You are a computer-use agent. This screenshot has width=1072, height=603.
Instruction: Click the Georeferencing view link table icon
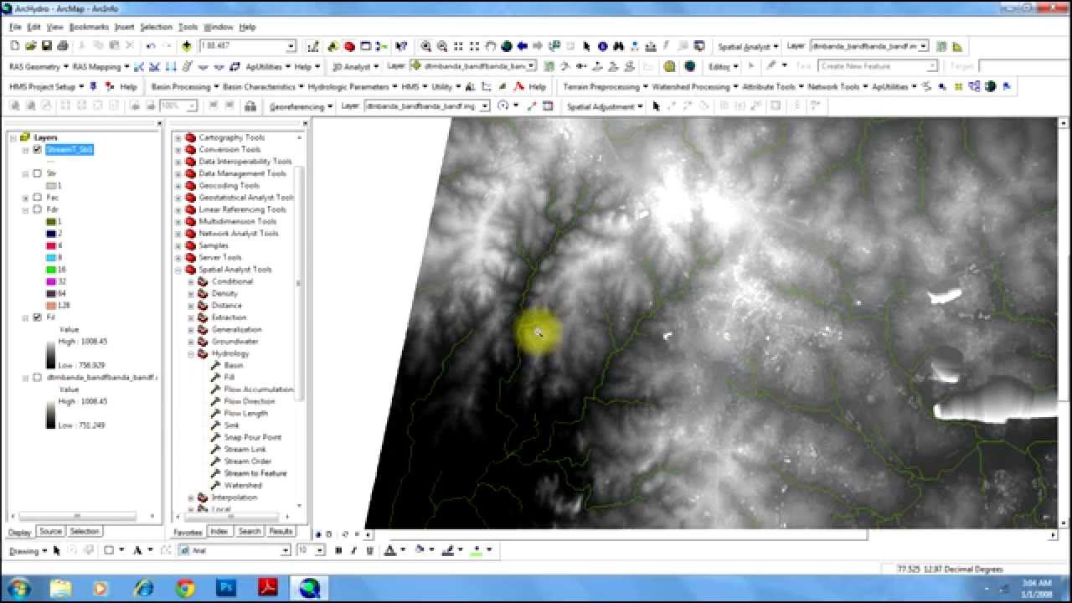(x=548, y=106)
